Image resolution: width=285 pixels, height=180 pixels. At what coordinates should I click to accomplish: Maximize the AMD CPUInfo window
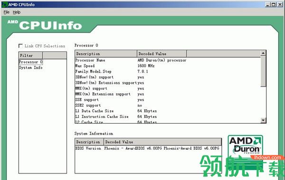(274, 5)
